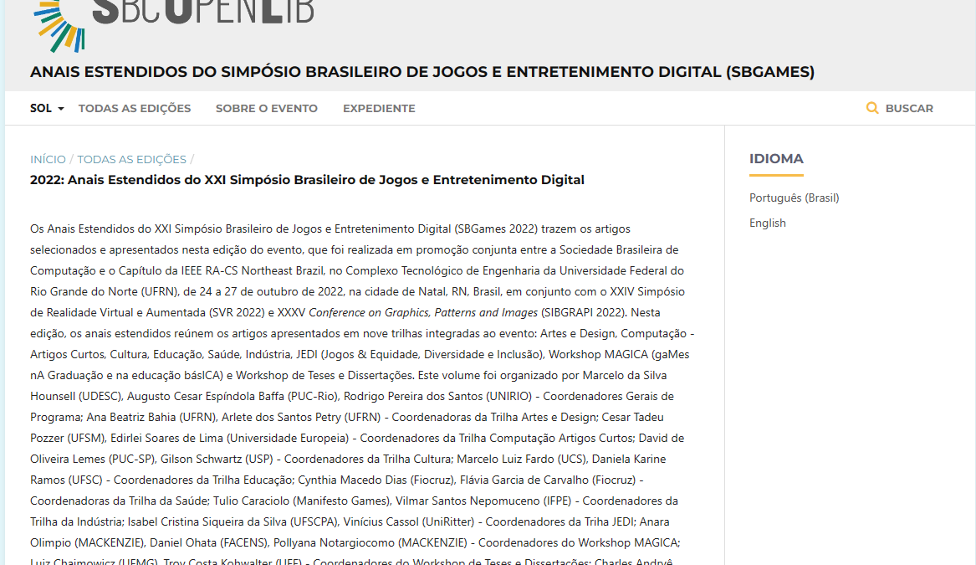Open Sobre o Evento menu item
976x565 pixels.
coord(267,108)
